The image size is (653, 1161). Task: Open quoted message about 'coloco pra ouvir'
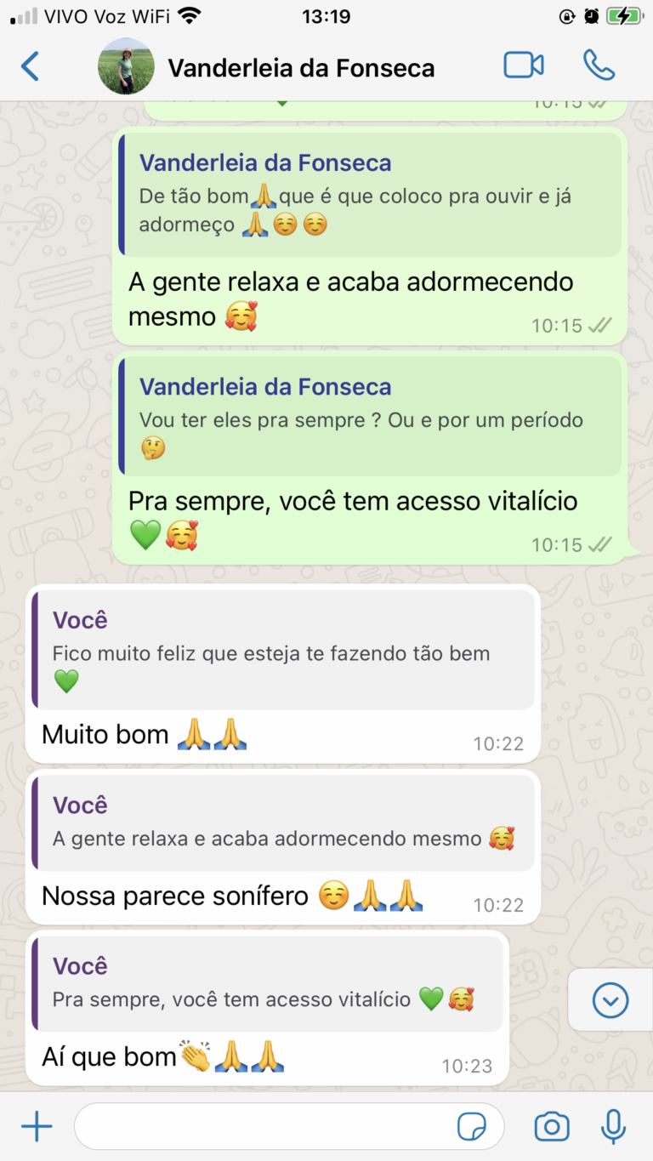[370, 194]
